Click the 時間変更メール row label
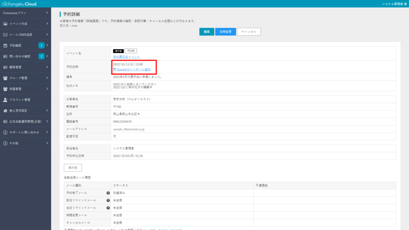 click(x=77, y=215)
